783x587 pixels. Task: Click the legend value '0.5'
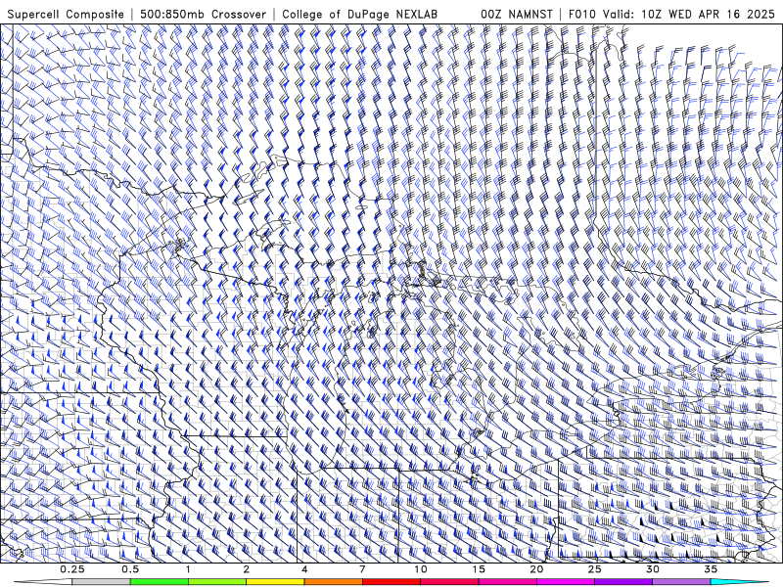[130, 569]
